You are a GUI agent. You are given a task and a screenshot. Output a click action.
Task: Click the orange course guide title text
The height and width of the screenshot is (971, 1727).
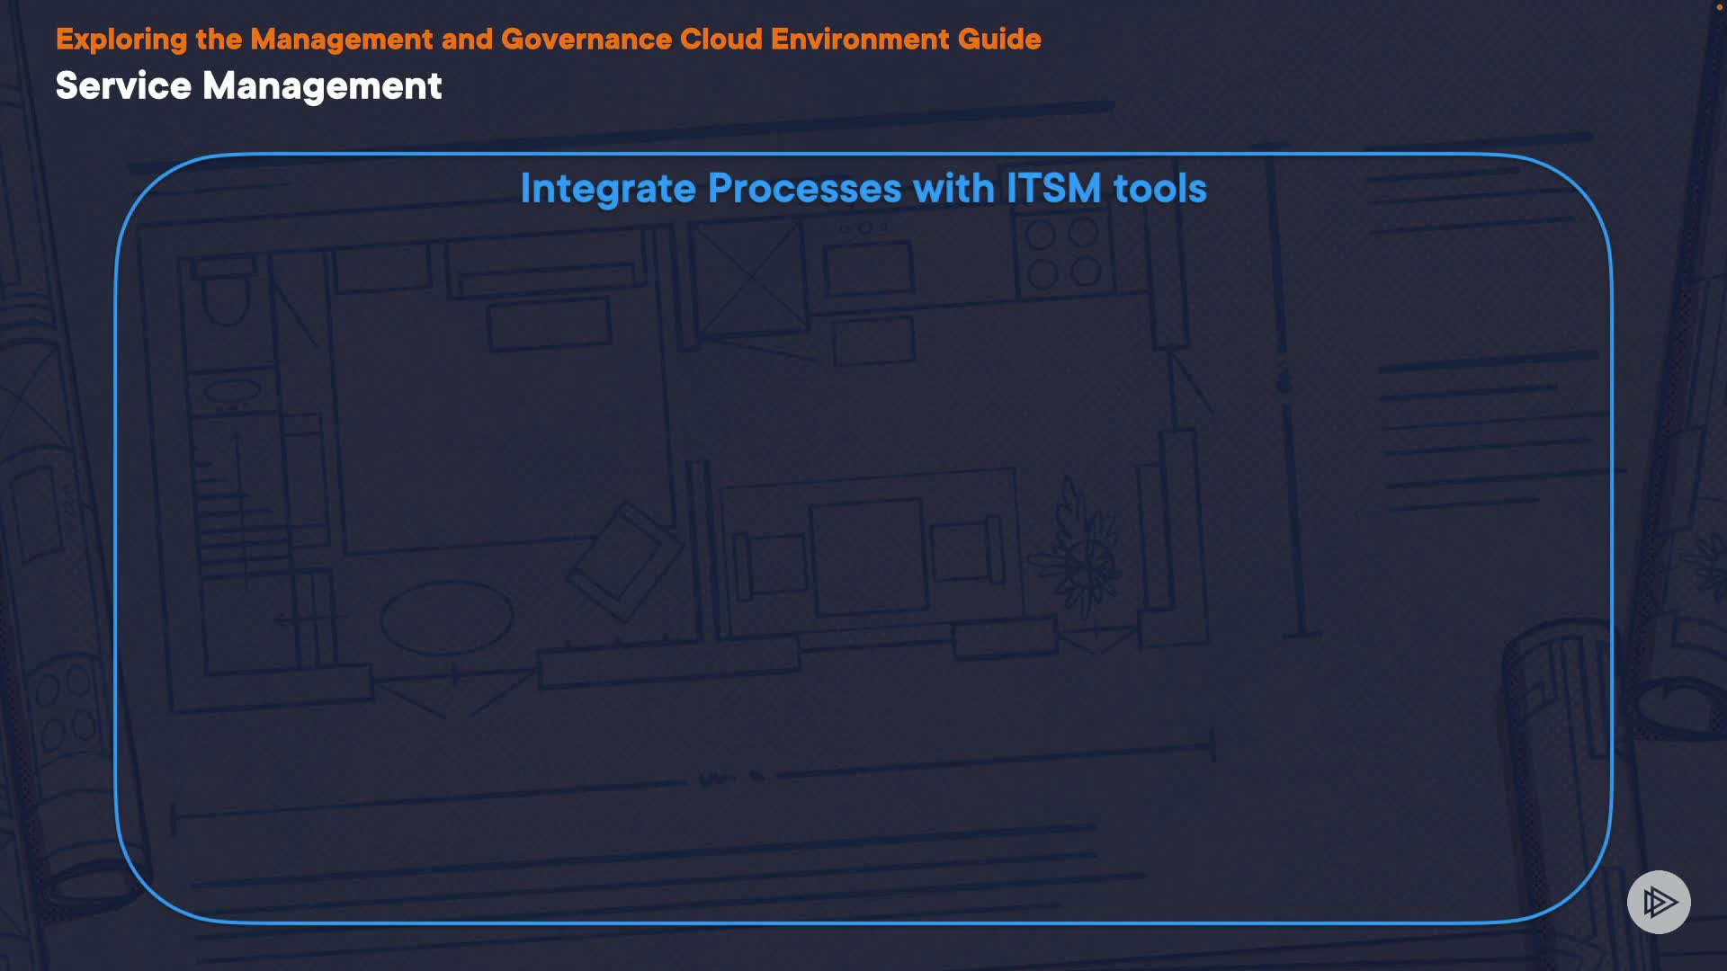click(548, 40)
